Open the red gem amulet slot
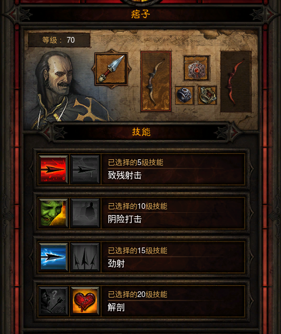The height and width of the screenshot is (334, 281). click(197, 68)
